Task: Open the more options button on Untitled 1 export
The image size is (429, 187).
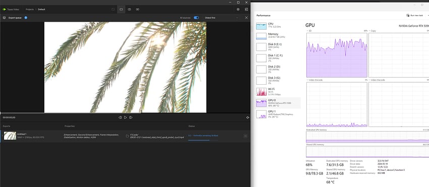Action: click(245, 136)
